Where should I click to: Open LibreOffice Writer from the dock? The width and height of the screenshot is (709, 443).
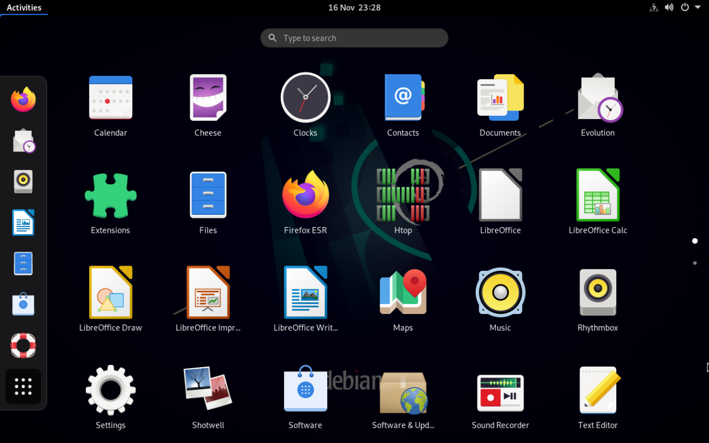(23, 222)
